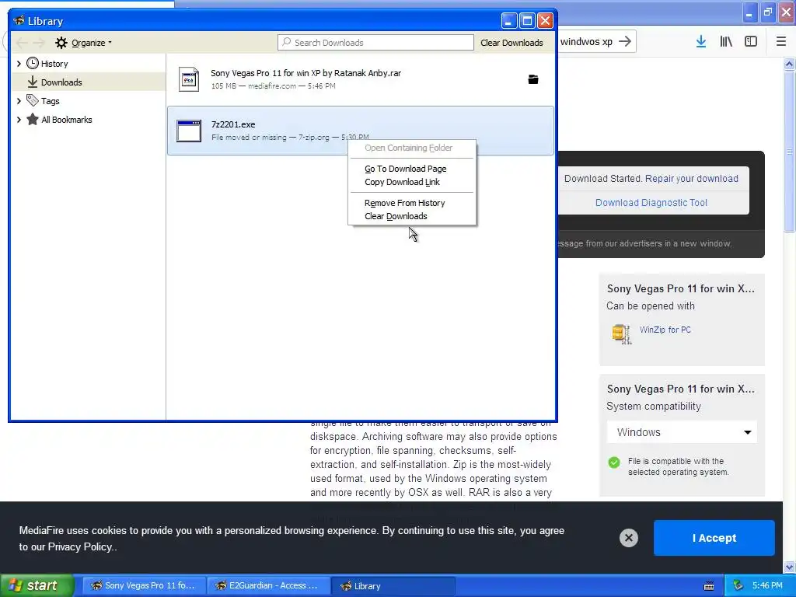
Task: Toggle the browser sidebar icon
Action: (x=751, y=42)
